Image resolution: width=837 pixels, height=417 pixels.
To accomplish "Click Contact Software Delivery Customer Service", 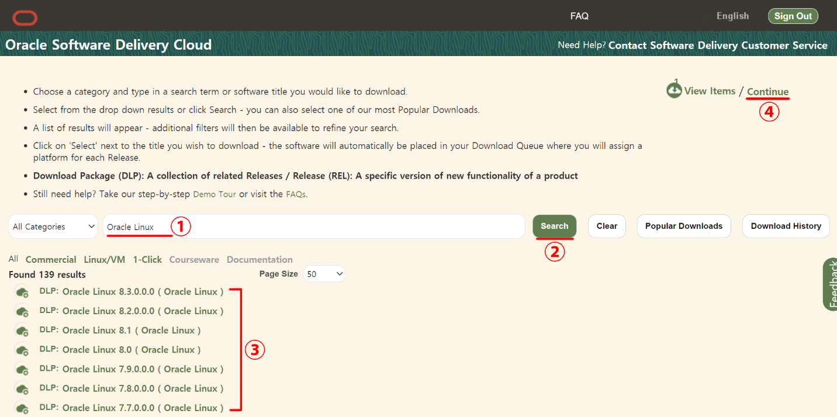I will (x=718, y=45).
